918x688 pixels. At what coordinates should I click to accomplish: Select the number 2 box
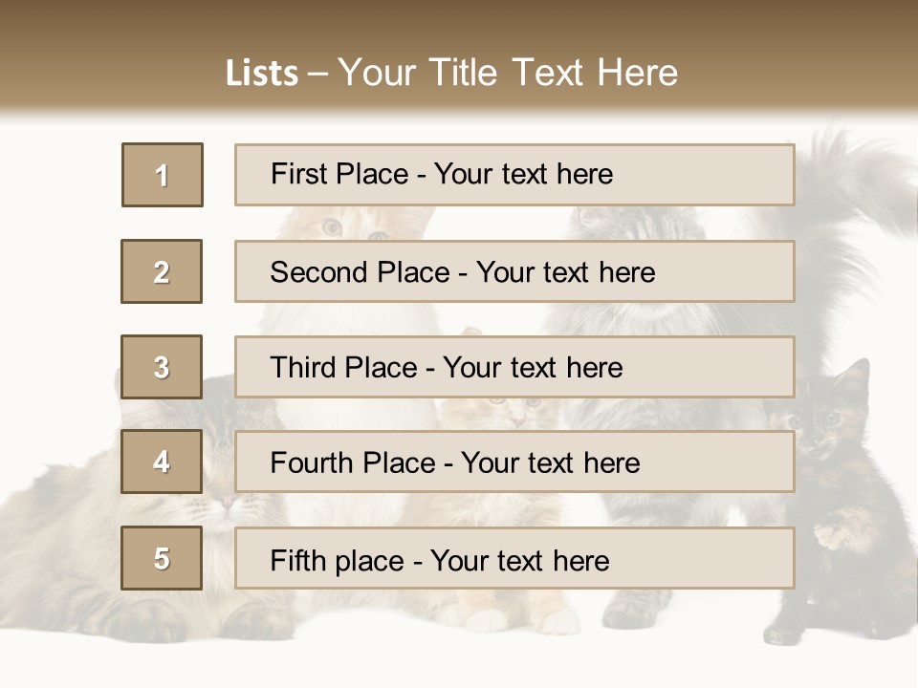162,271
